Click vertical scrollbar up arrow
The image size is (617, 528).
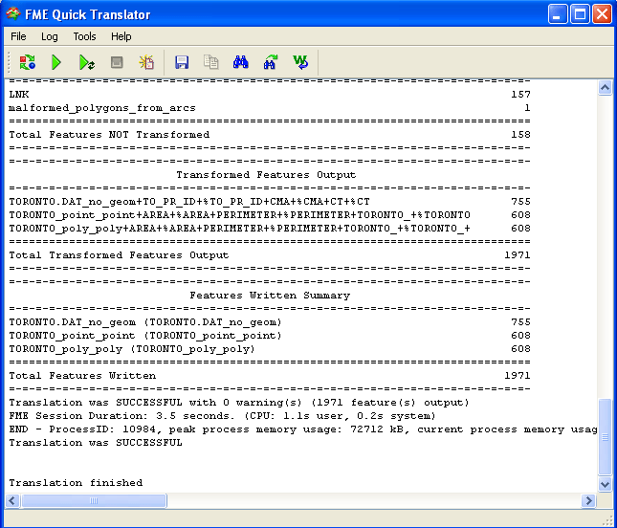click(x=605, y=87)
